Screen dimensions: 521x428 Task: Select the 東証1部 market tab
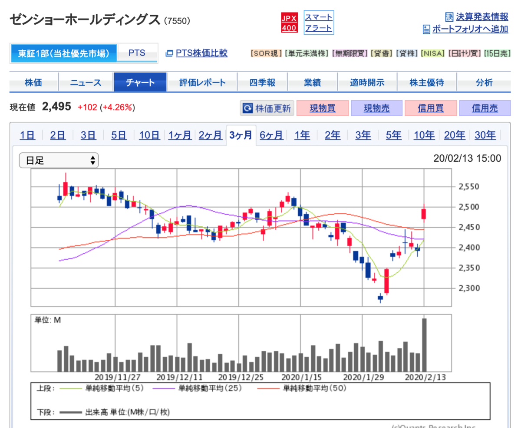63,53
